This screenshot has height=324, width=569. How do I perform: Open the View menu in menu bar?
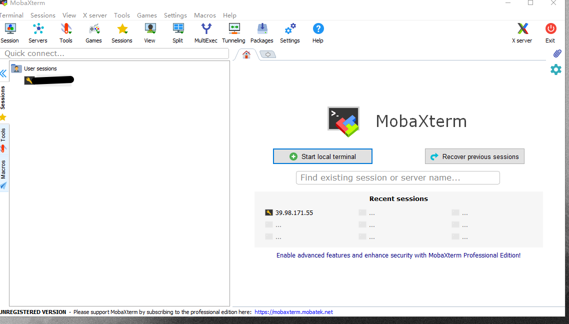pyautogui.click(x=69, y=15)
